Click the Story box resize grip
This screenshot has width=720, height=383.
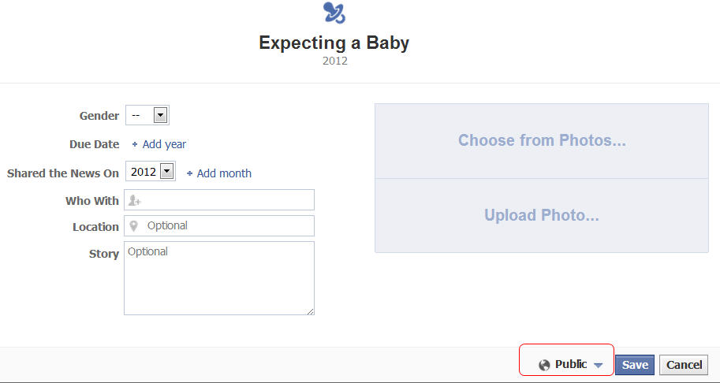(311, 311)
